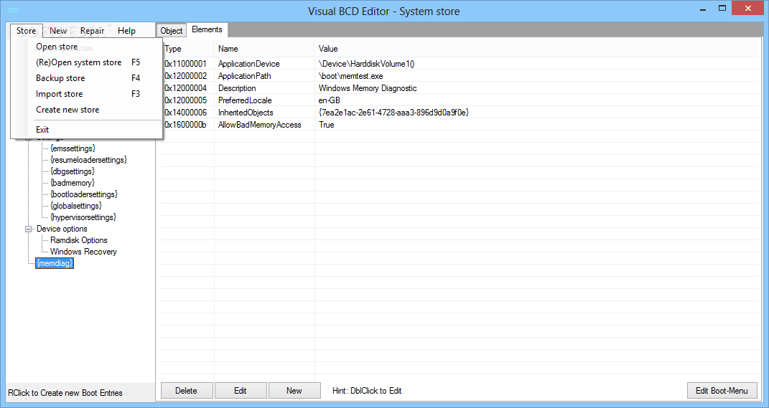
Task: Click type code 0x12000004
Action: point(185,88)
